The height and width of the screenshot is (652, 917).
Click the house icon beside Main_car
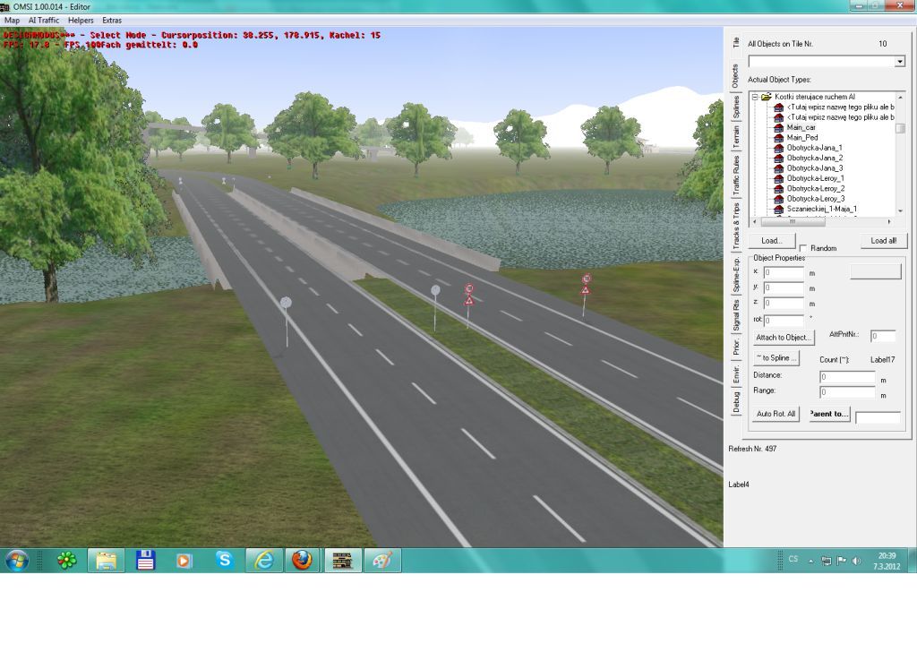coord(778,127)
